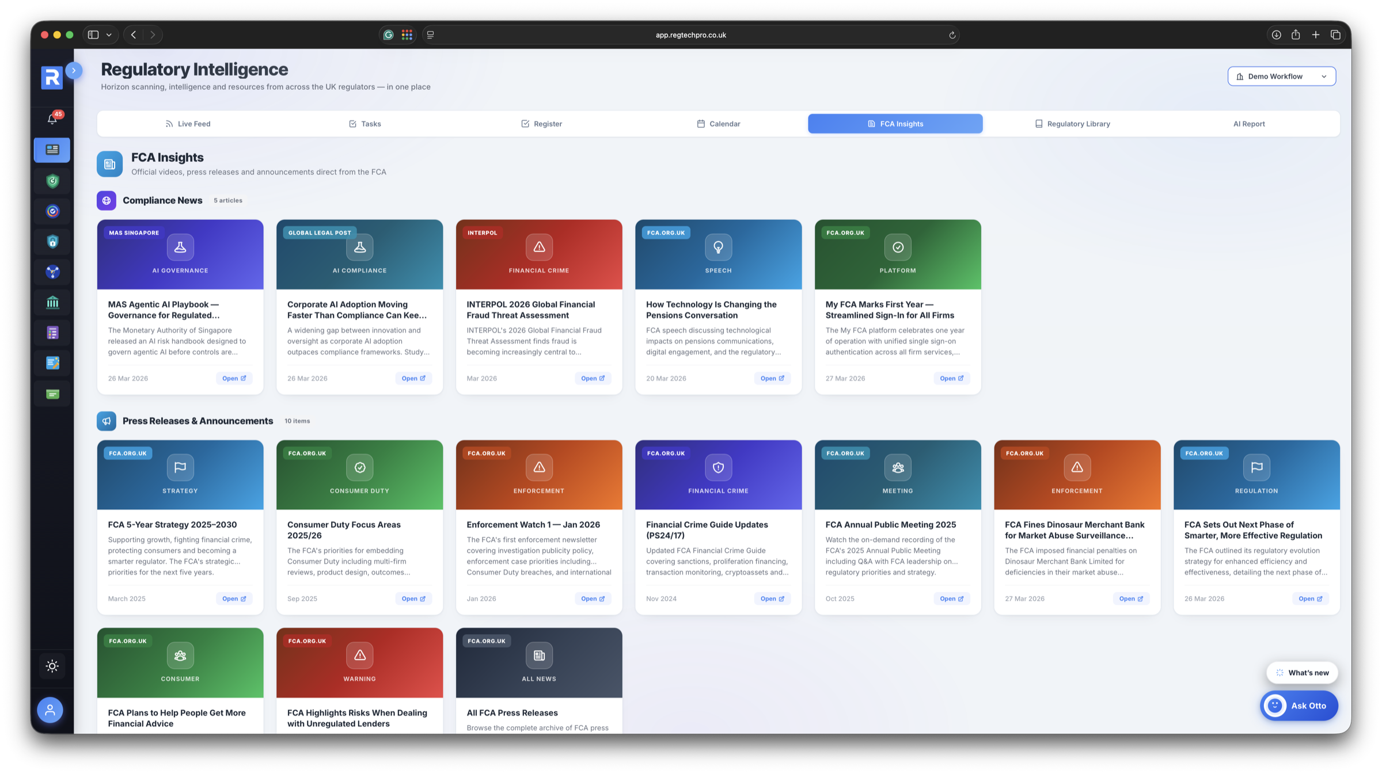The width and height of the screenshot is (1382, 774).
Task: Select All FCA Press Releases title
Action: pos(512,712)
